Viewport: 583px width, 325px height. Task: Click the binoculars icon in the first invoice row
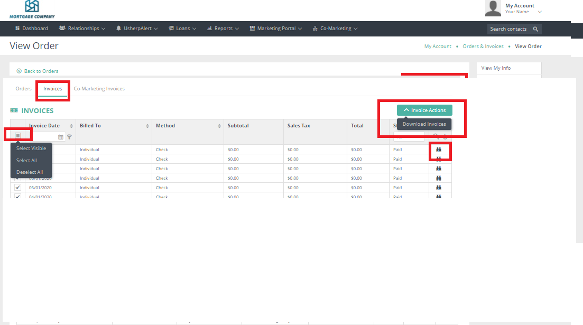click(438, 150)
